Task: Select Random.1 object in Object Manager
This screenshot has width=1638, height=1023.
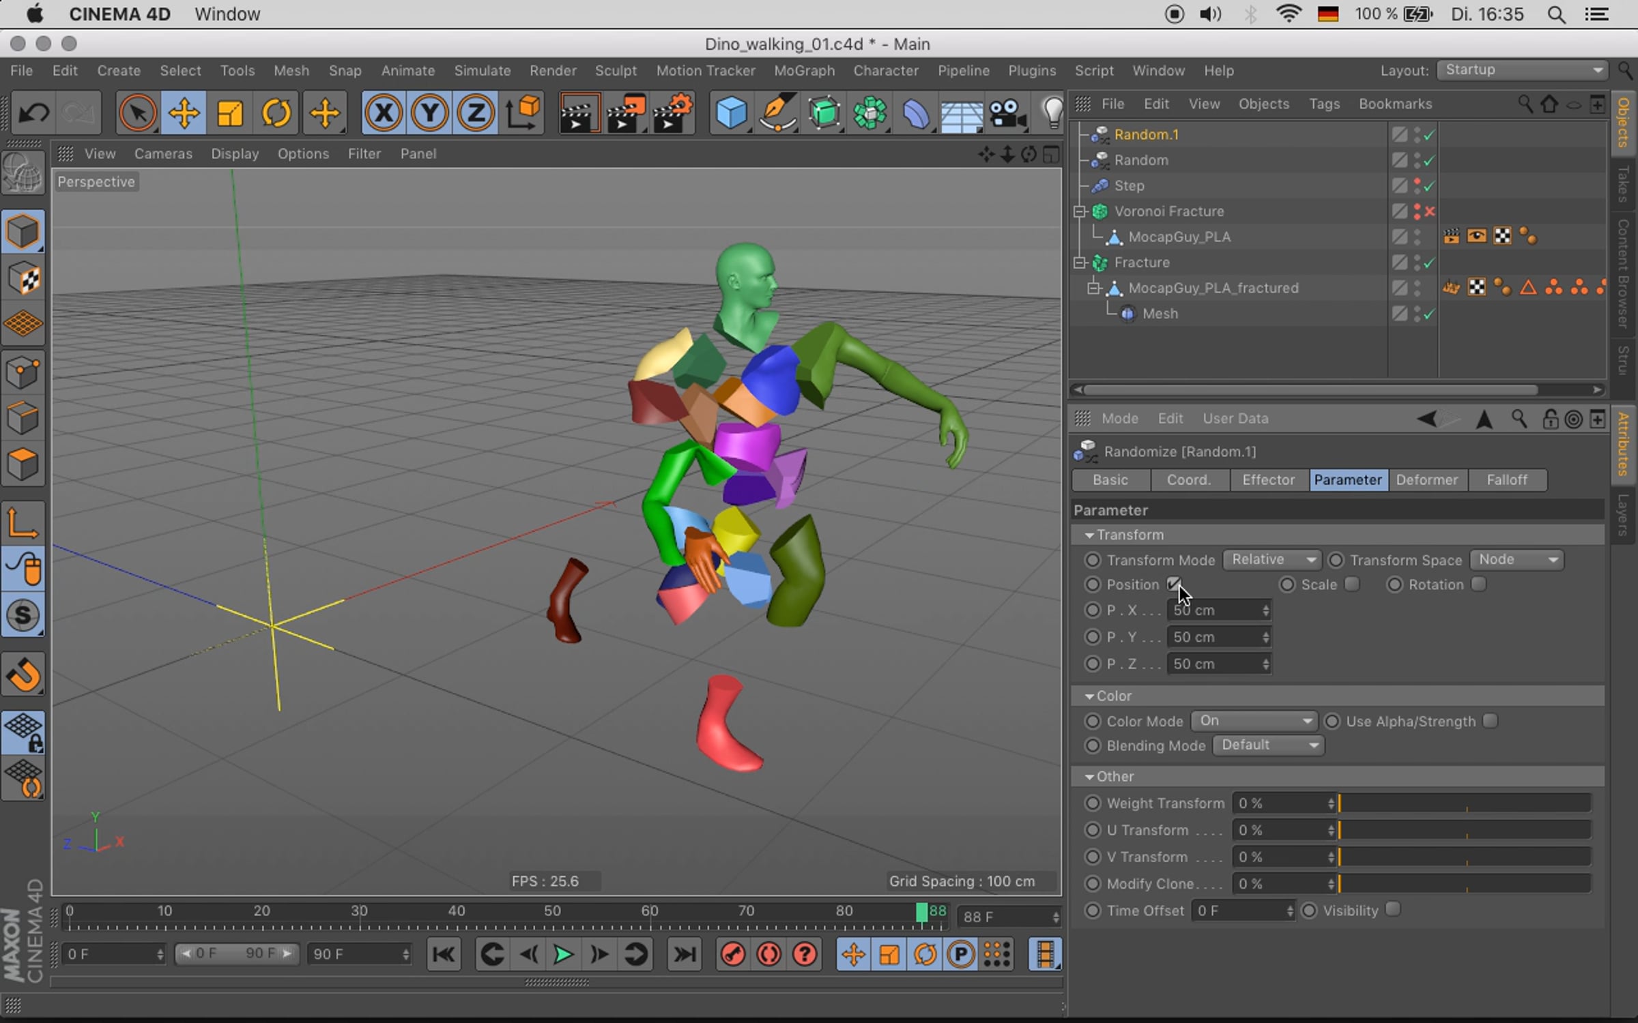Action: click(1146, 134)
